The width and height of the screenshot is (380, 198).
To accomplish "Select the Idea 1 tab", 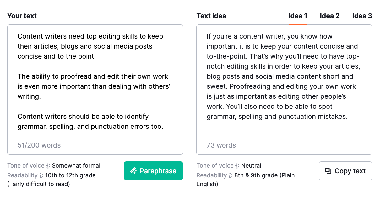I will (x=297, y=16).
